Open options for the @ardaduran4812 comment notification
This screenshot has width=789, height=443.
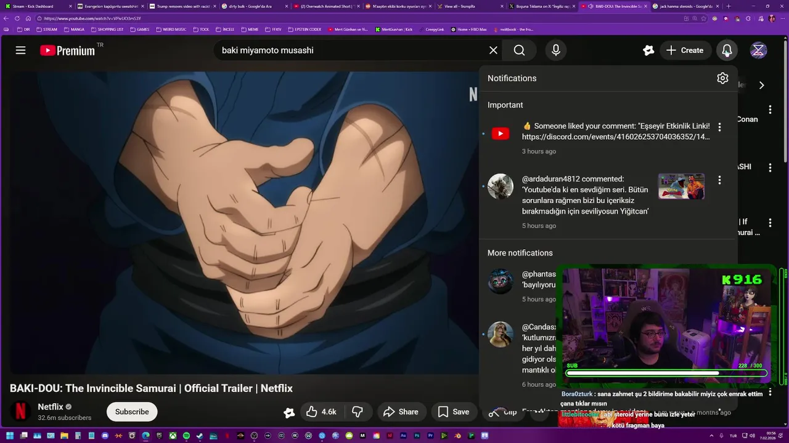click(x=719, y=180)
